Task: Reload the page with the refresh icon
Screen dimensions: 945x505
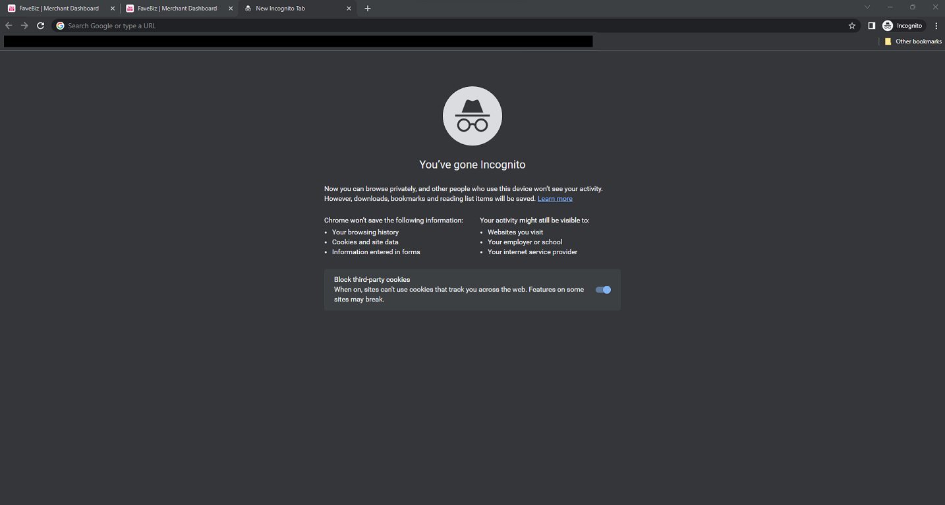Action: pyautogui.click(x=40, y=26)
